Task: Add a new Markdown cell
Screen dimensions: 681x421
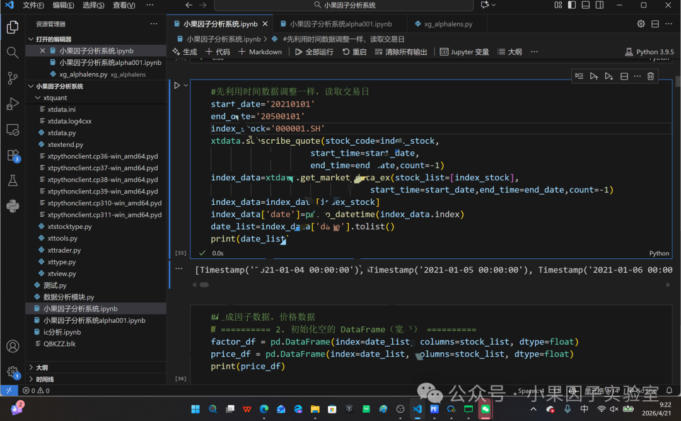Action: pos(260,52)
